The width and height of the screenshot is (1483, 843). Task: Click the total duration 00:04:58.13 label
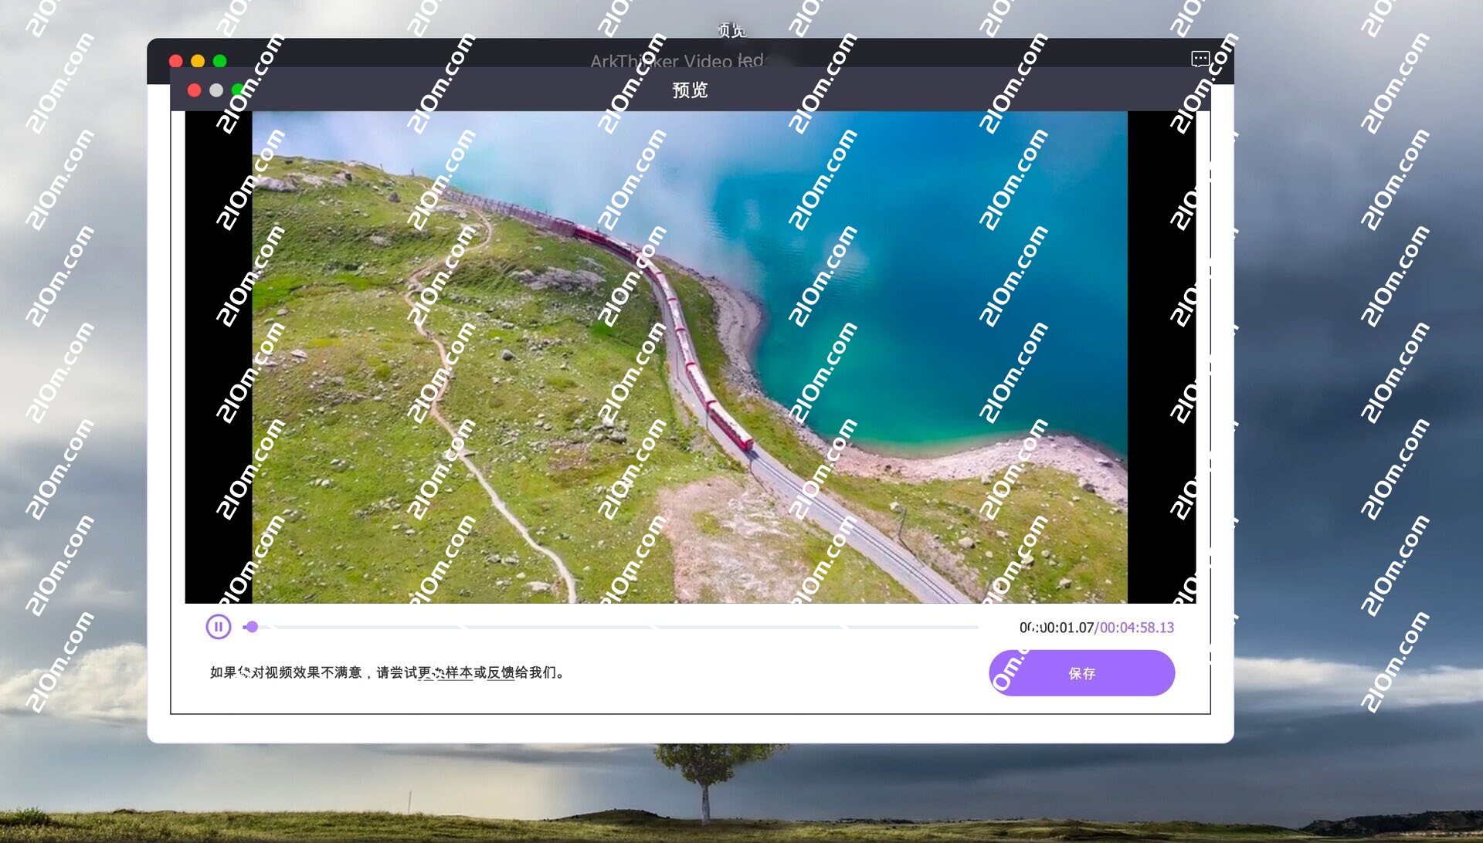[x=1137, y=628]
